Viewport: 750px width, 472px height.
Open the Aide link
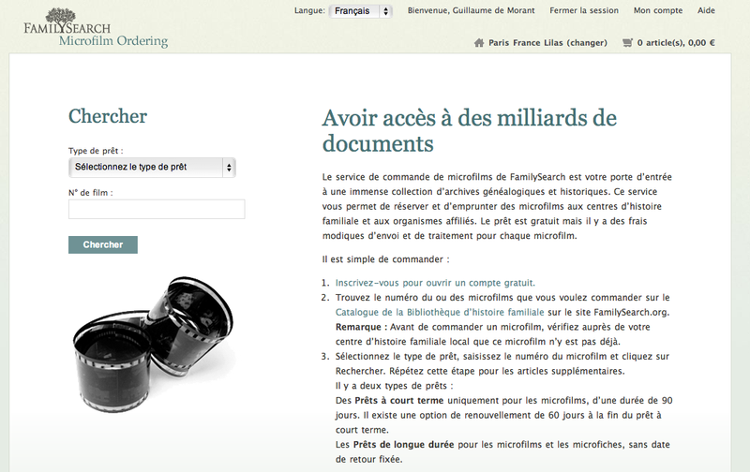(x=706, y=10)
